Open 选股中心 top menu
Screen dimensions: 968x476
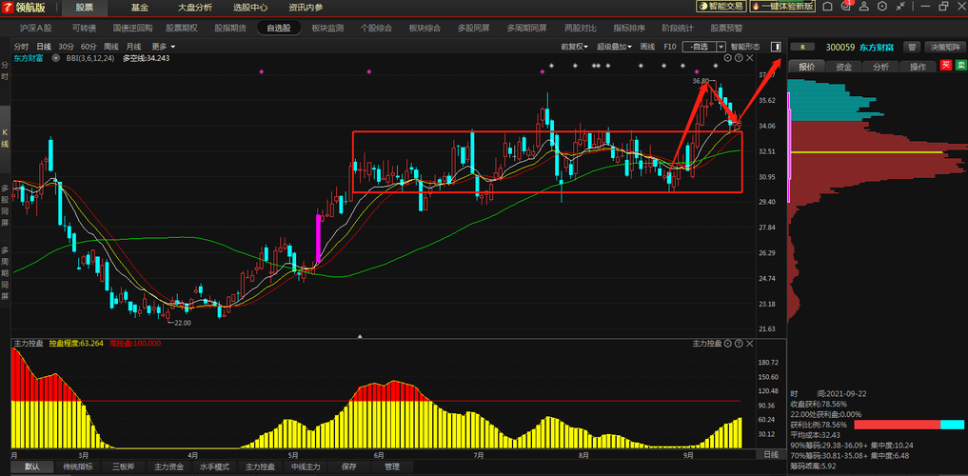click(250, 8)
